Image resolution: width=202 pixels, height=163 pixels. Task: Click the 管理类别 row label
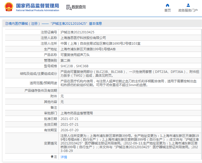[50, 60]
